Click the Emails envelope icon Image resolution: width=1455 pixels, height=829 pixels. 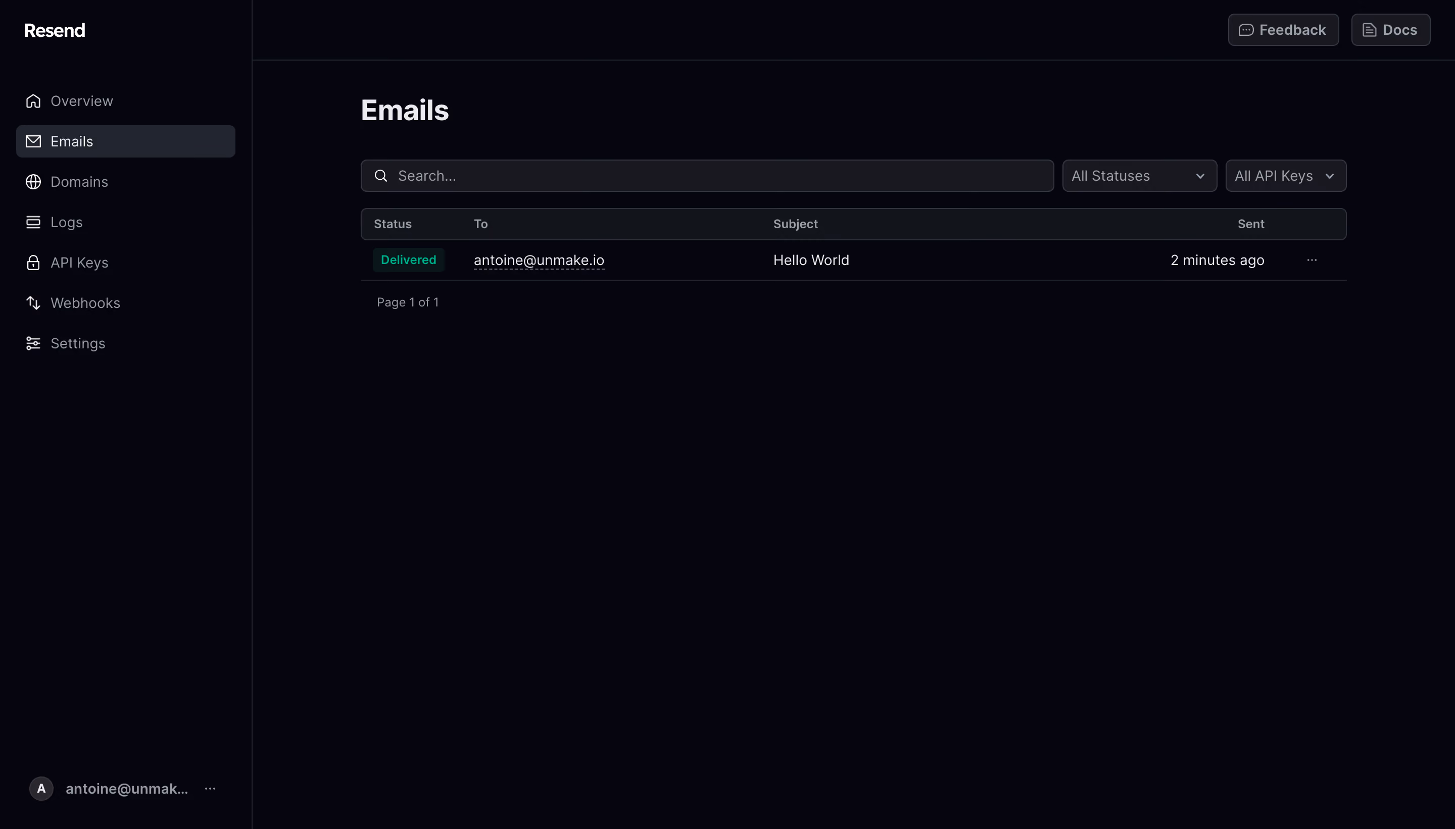33,141
